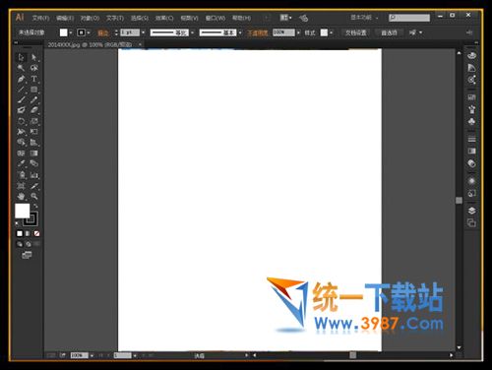Click the Document Setup button

coord(355,32)
